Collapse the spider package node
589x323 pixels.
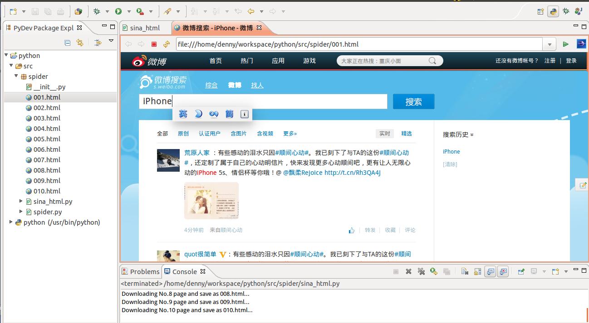16,76
